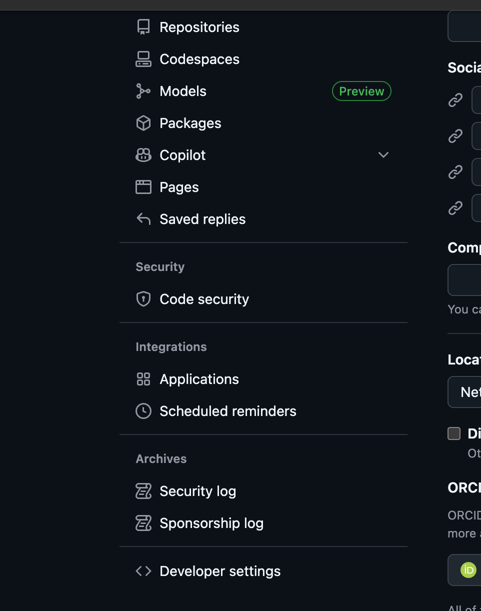Click the Saved replies reply-arrow icon

pyautogui.click(x=143, y=218)
